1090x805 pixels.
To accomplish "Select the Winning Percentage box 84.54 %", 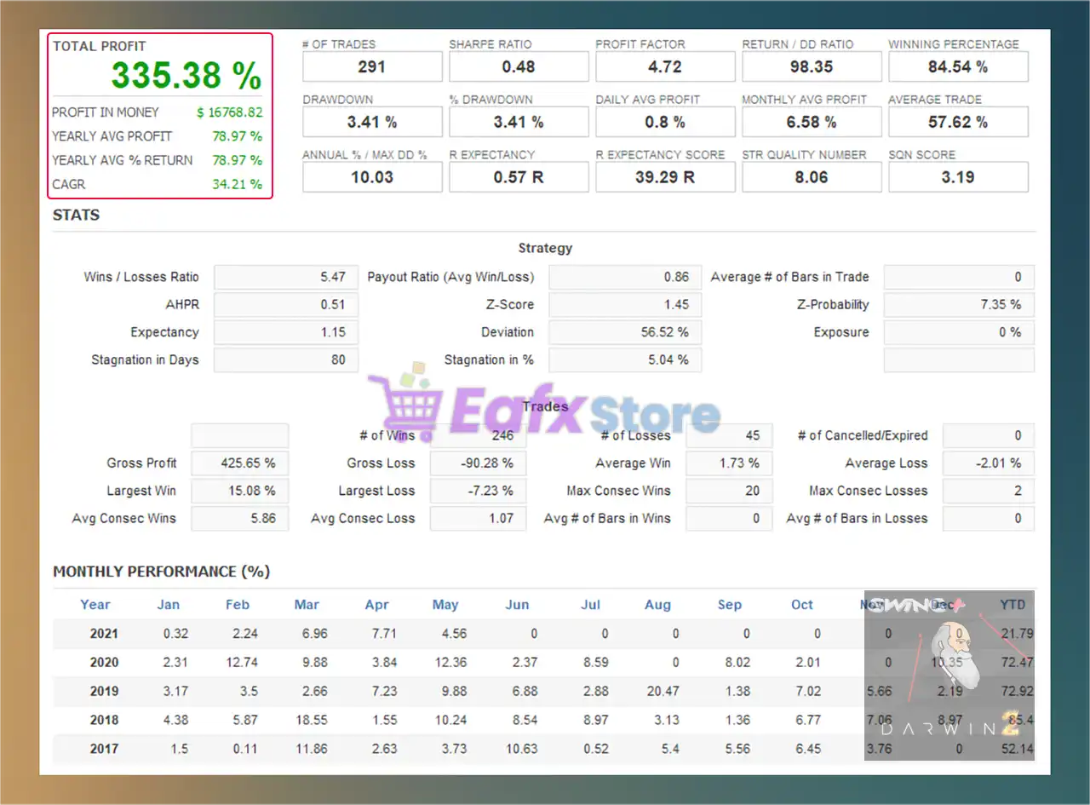I will [x=958, y=66].
